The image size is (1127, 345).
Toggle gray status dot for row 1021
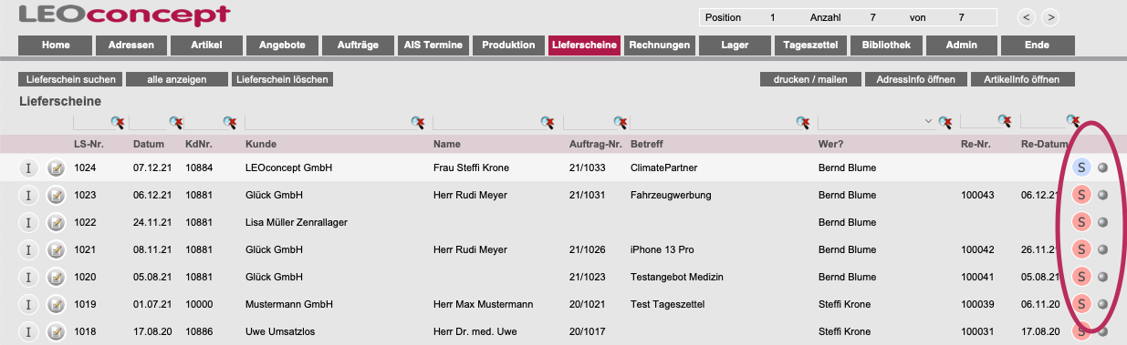(x=1102, y=249)
